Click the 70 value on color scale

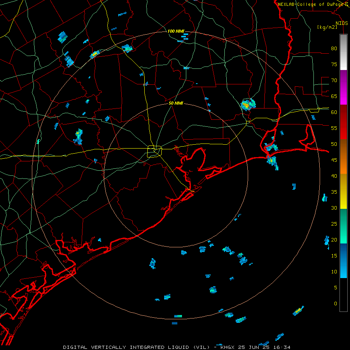[334, 80]
